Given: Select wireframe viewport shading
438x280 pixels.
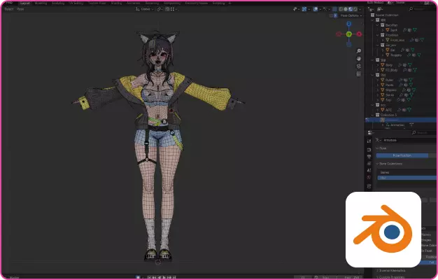Looking at the screenshot, I should pyautogui.click(x=341, y=9).
